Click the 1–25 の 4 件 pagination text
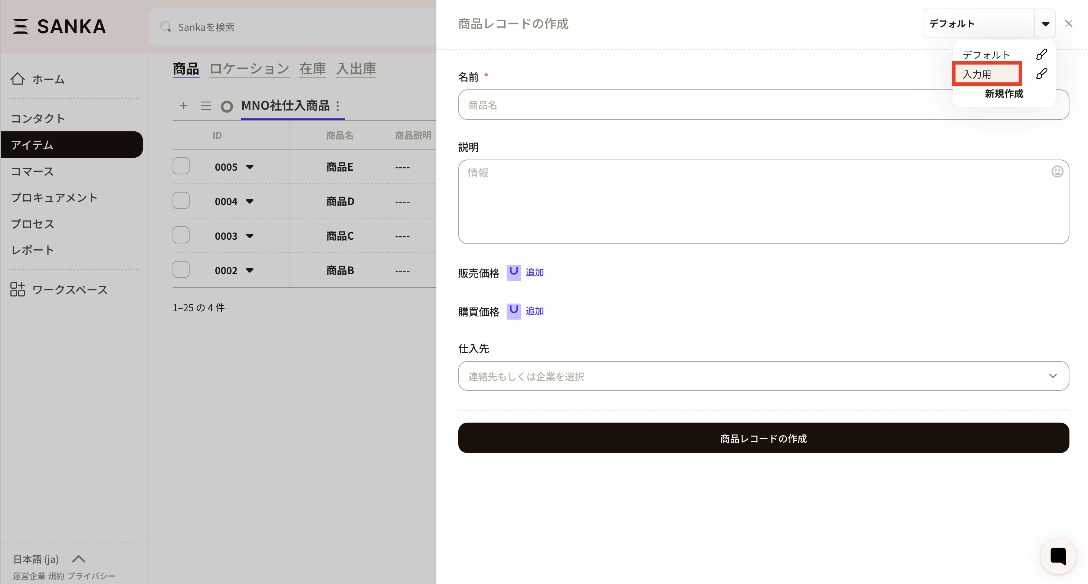 [x=199, y=308]
